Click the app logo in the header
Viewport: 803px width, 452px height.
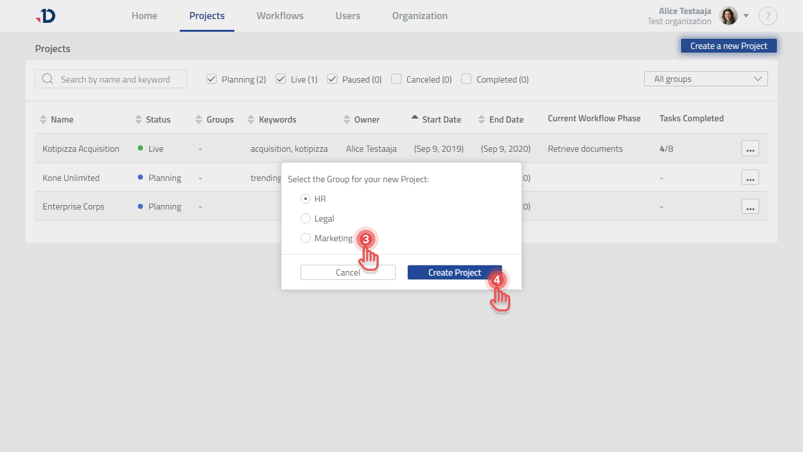click(46, 16)
